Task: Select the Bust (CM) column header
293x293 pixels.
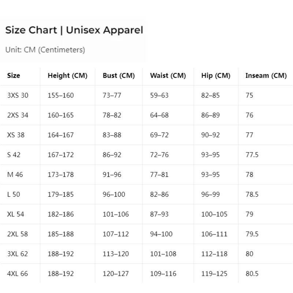Action: (x=119, y=76)
